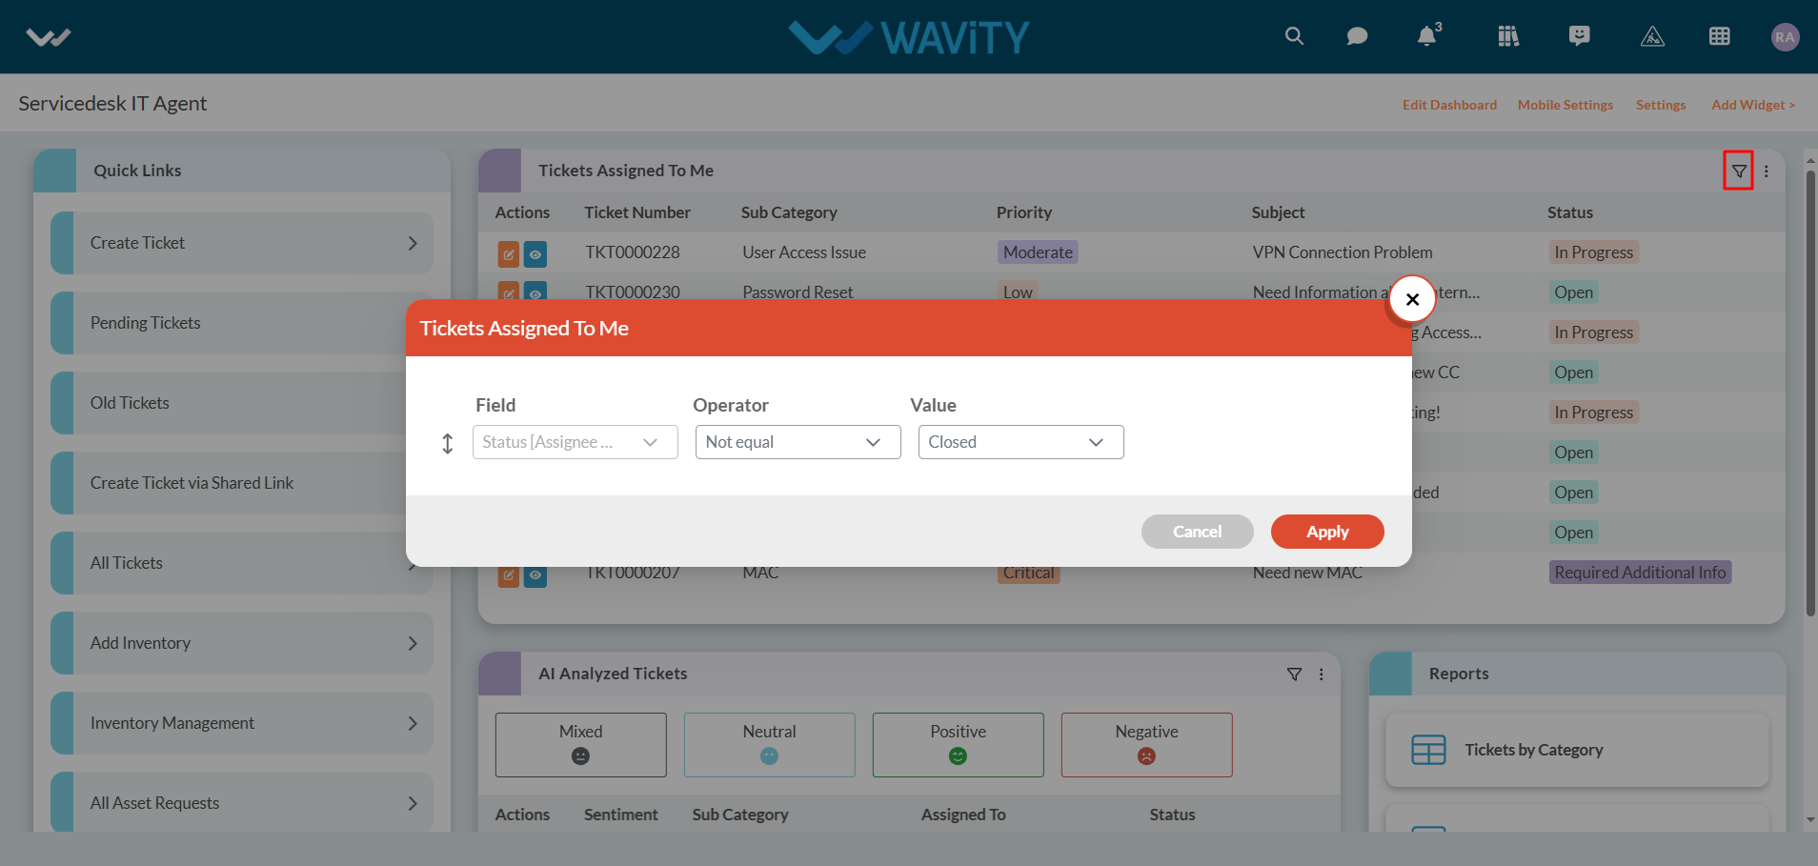Open the chat bubble icon in header
Viewport: 1818px width, 866px height.
(1357, 36)
